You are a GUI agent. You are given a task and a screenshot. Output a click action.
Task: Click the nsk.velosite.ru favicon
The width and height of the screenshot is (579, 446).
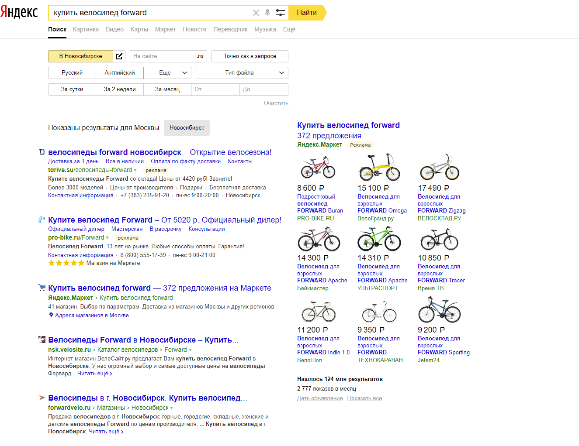pyautogui.click(x=42, y=340)
